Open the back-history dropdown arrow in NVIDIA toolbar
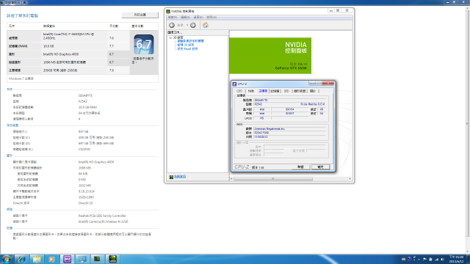Image resolution: width=470 pixels, height=264 pixels. click(187, 25)
